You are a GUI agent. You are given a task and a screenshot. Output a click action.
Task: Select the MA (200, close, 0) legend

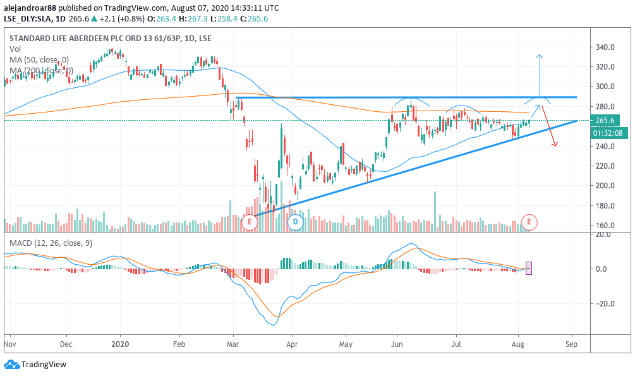(41, 71)
